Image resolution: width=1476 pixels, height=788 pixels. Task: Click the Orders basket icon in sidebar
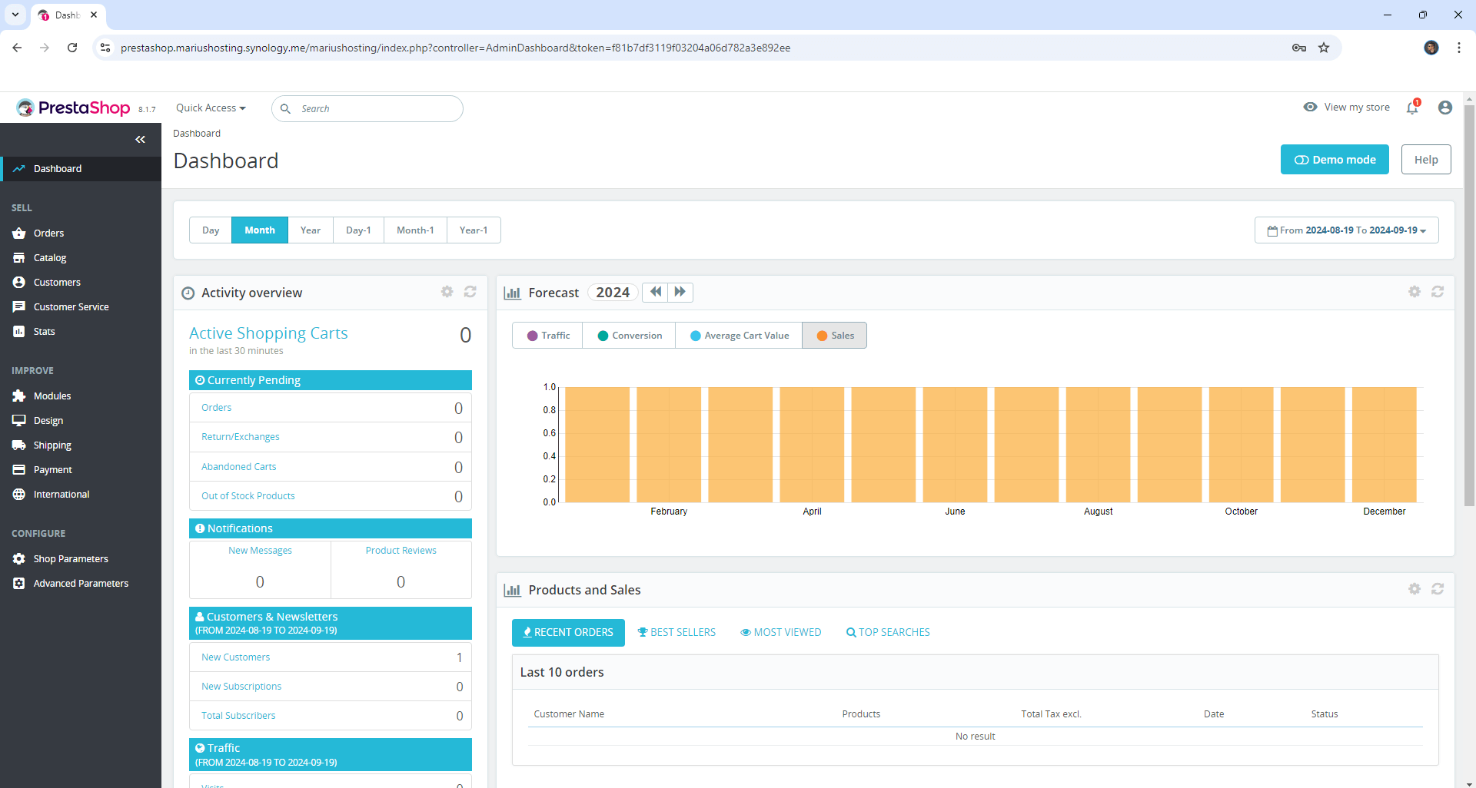point(19,233)
